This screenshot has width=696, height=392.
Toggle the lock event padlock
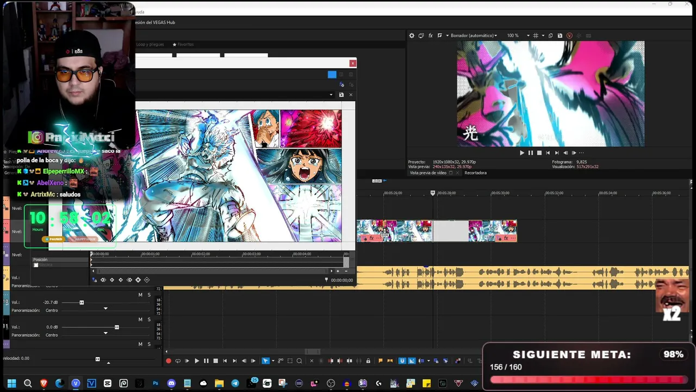(x=368, y=361)
